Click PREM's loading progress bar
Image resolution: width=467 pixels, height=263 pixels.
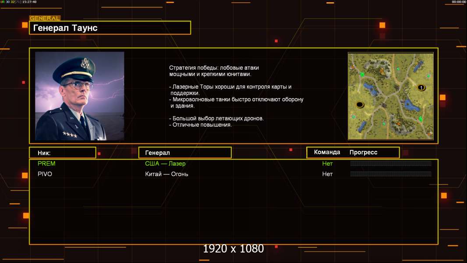click(x=391, y=163)
